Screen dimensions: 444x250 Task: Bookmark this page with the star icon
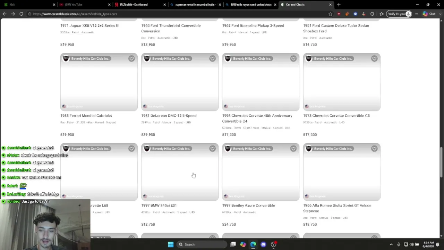pyautogui.click(x=330, y=14)
